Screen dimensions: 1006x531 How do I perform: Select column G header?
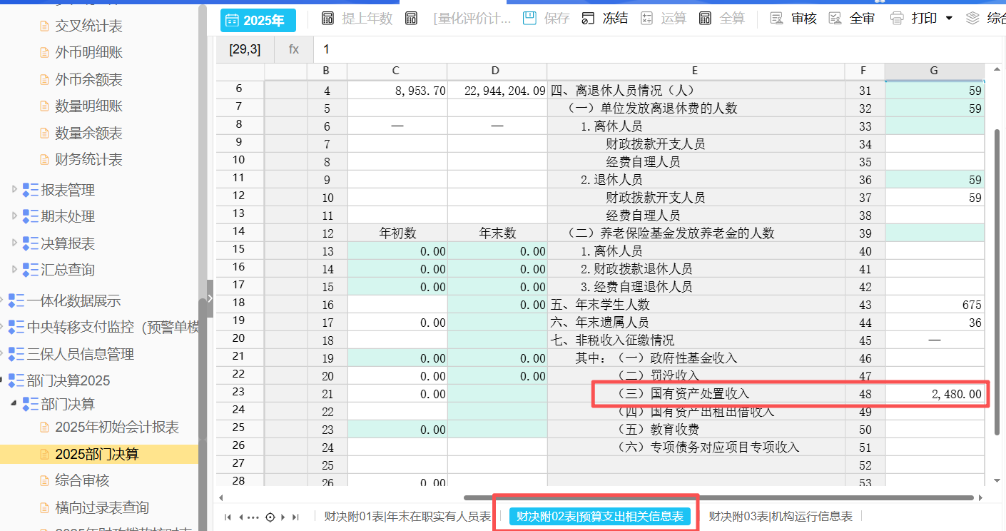pyautogui.click(x=935, y=71)
